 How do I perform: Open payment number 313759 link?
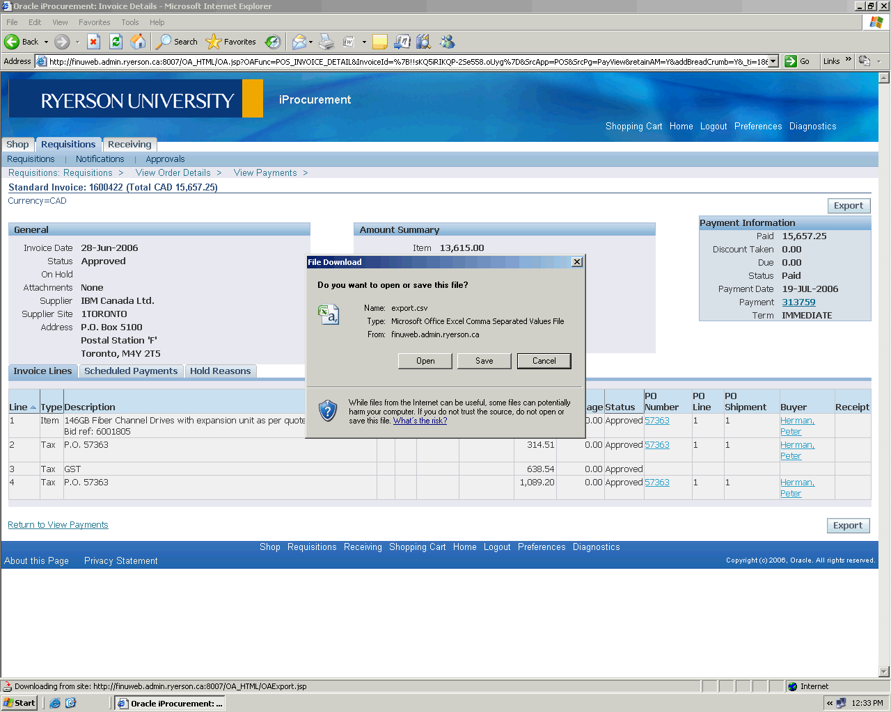pyautogui.click(x=798, y=302)
